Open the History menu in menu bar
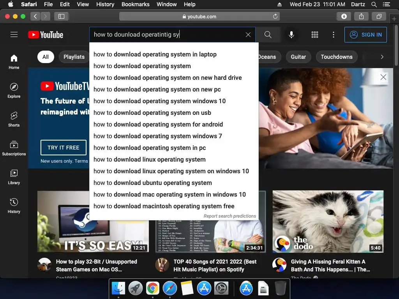 [105, 4]
